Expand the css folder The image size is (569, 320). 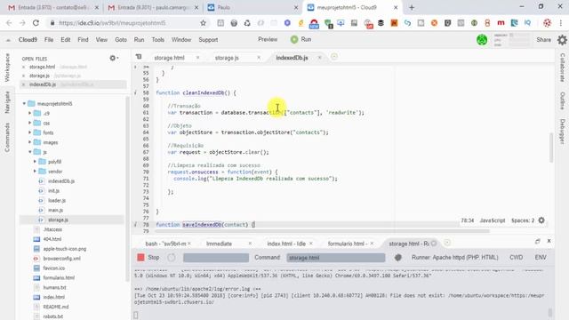tap(29, 123)
